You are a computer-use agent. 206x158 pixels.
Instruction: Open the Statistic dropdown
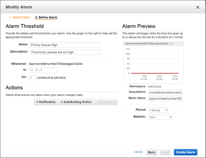(160, 117)
